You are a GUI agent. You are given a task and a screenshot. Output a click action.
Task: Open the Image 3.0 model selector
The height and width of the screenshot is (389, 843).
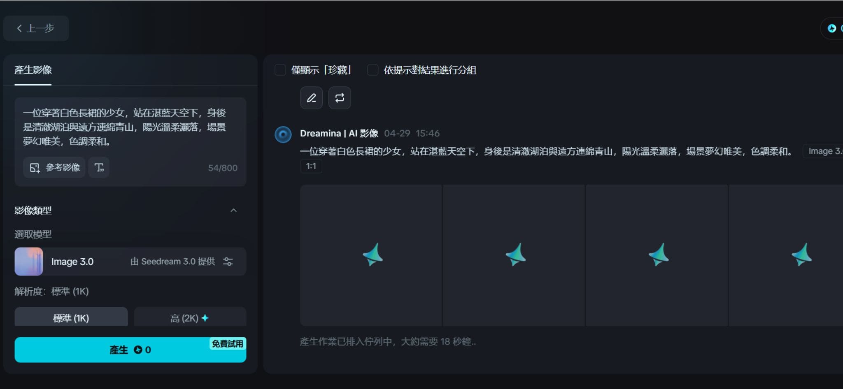coord(130,262)
